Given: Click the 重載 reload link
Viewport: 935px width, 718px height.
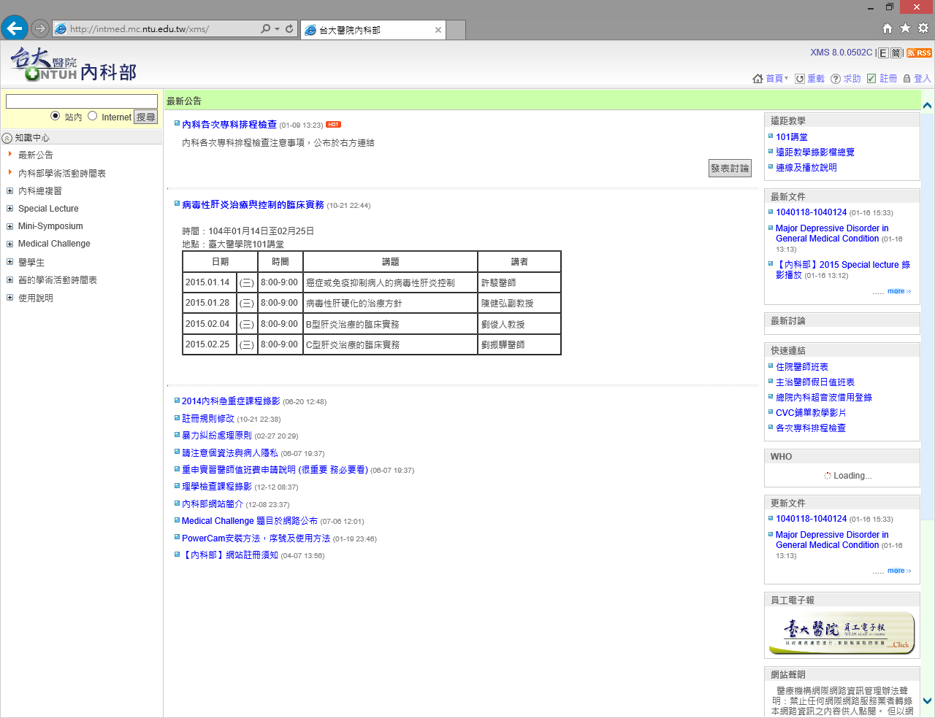Looking at the screenshot, I should coord(810,79).
